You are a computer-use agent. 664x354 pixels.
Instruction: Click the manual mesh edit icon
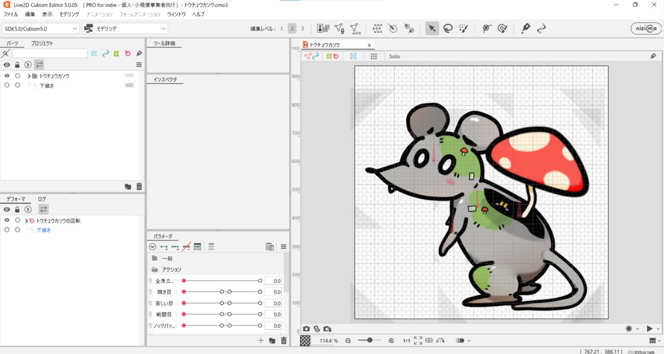339,28
